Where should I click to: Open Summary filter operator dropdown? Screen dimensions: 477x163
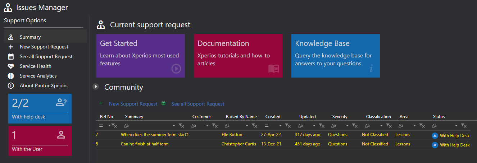coord(174,126)
